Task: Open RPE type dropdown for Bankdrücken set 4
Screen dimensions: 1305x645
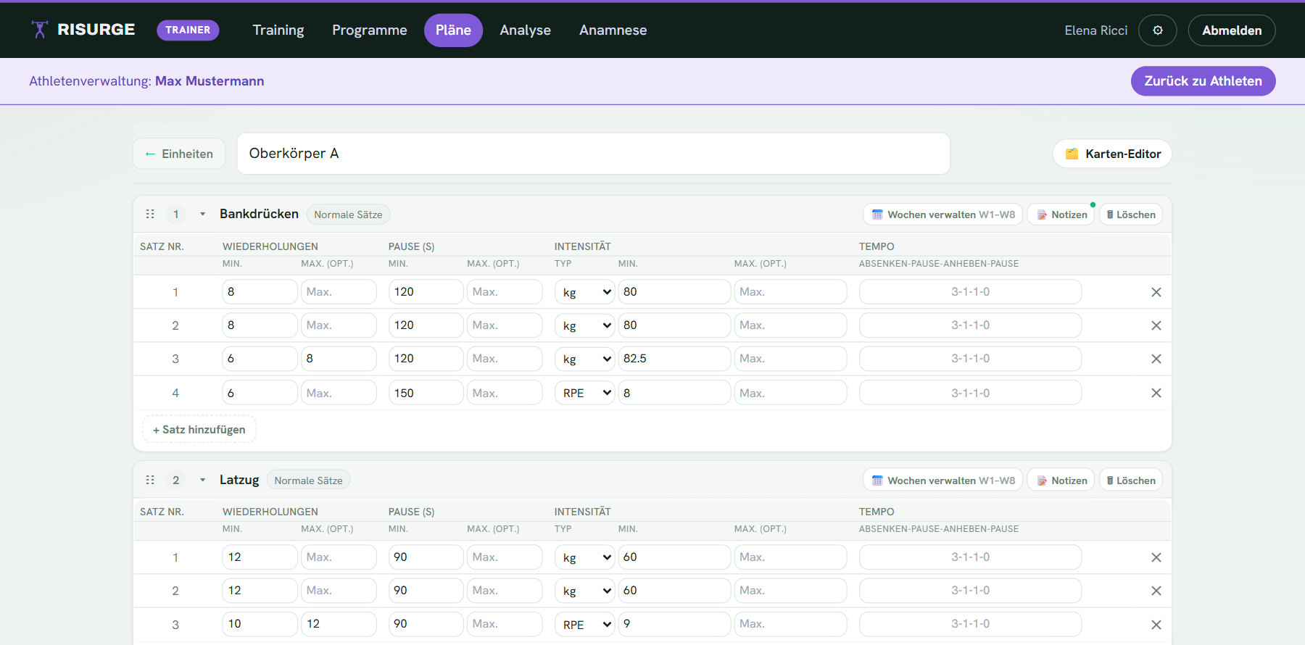Action: tap(585, 393)
